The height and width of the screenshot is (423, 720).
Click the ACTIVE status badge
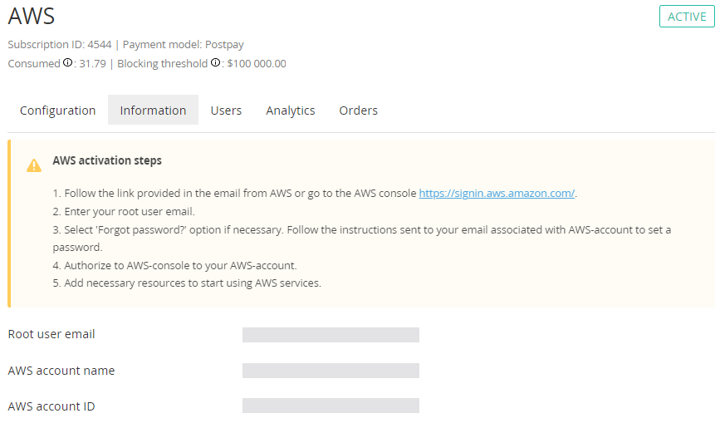point(687,17)
